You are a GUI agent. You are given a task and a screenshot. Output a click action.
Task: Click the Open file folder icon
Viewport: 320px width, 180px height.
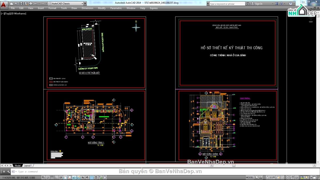(16, 4)
